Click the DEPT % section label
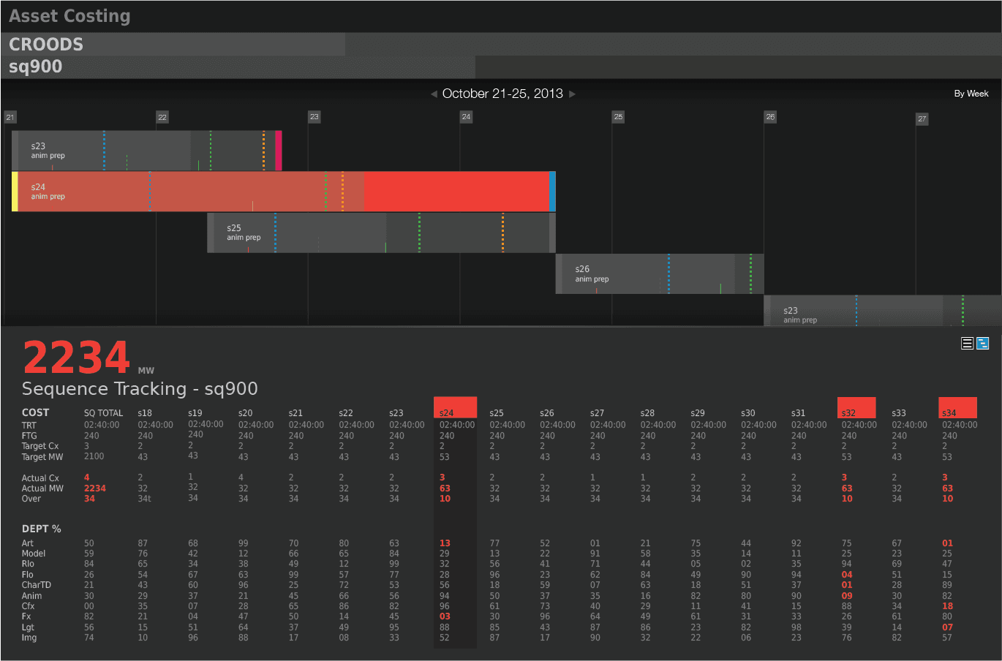This screenshot has height=661, width=1002. tap(42, 529)
